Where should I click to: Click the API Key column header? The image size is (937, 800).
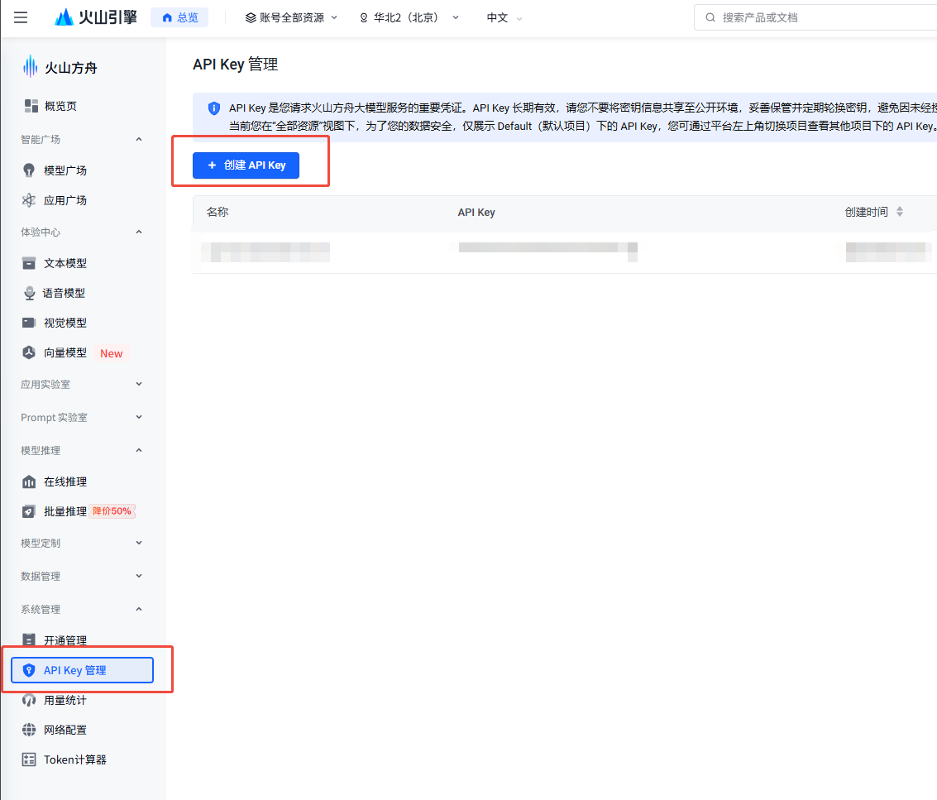(476, 213)
